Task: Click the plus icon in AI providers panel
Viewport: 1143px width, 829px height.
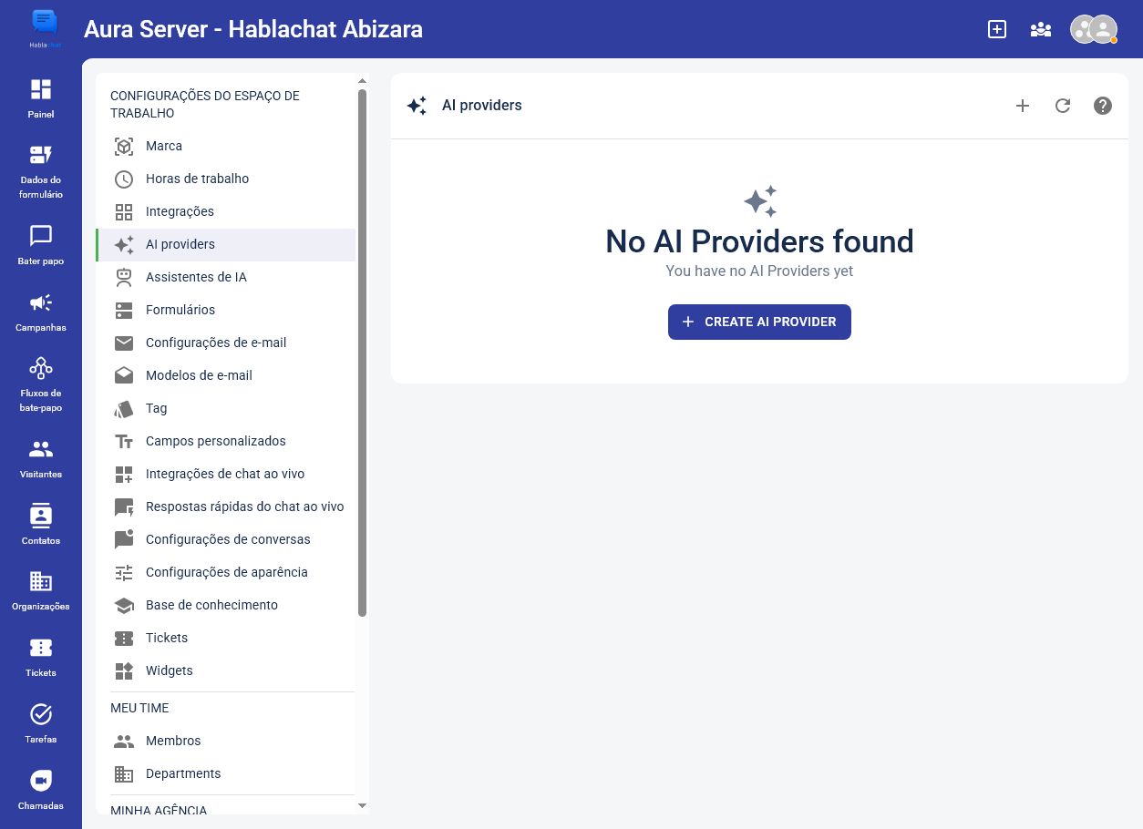Action: click(x=1023, y=106)
